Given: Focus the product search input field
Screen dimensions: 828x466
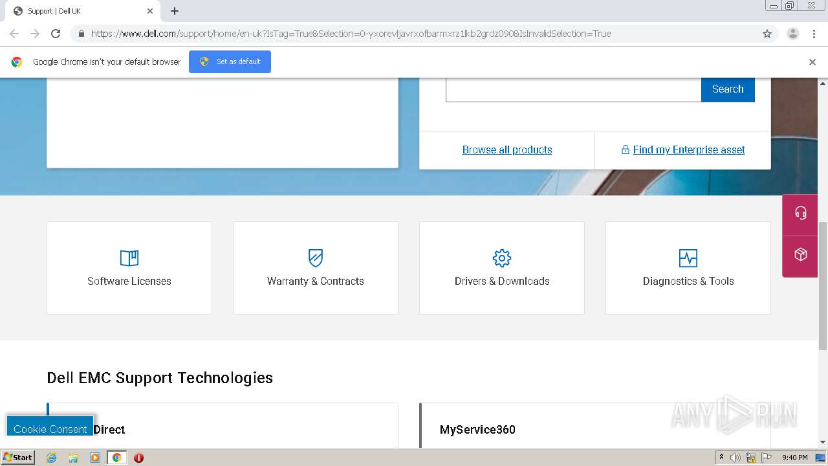Looking at the screenshot, I should [573, 89].
